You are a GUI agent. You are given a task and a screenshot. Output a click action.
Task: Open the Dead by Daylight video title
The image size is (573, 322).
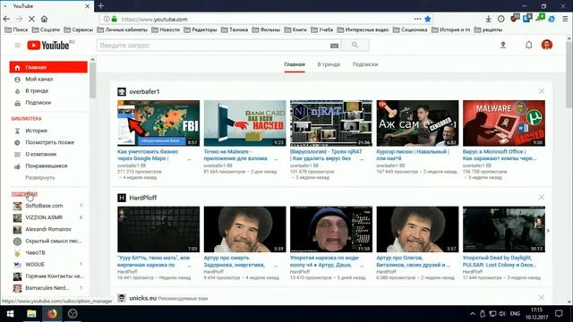[500, 261]
